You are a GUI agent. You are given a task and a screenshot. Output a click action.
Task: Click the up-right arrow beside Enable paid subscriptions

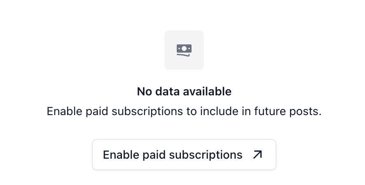[x=257, y=155]
